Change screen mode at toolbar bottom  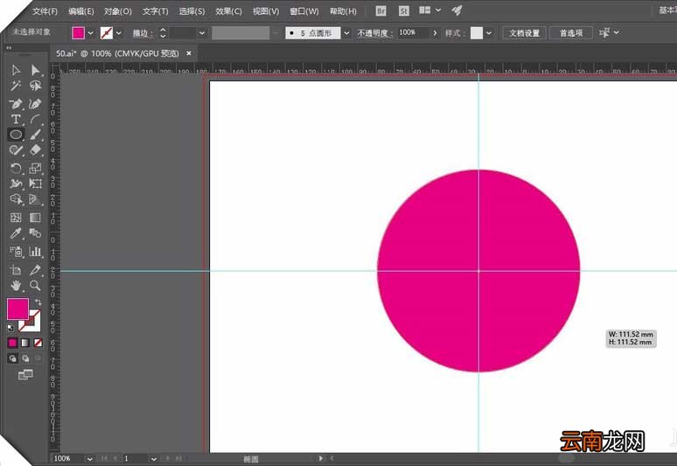click(x=25, y=374)
